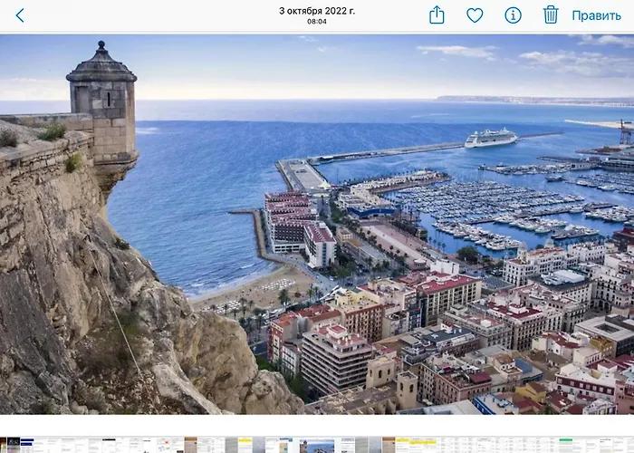
Task: Tap the main coastal city photo
Action: (317, 224)
